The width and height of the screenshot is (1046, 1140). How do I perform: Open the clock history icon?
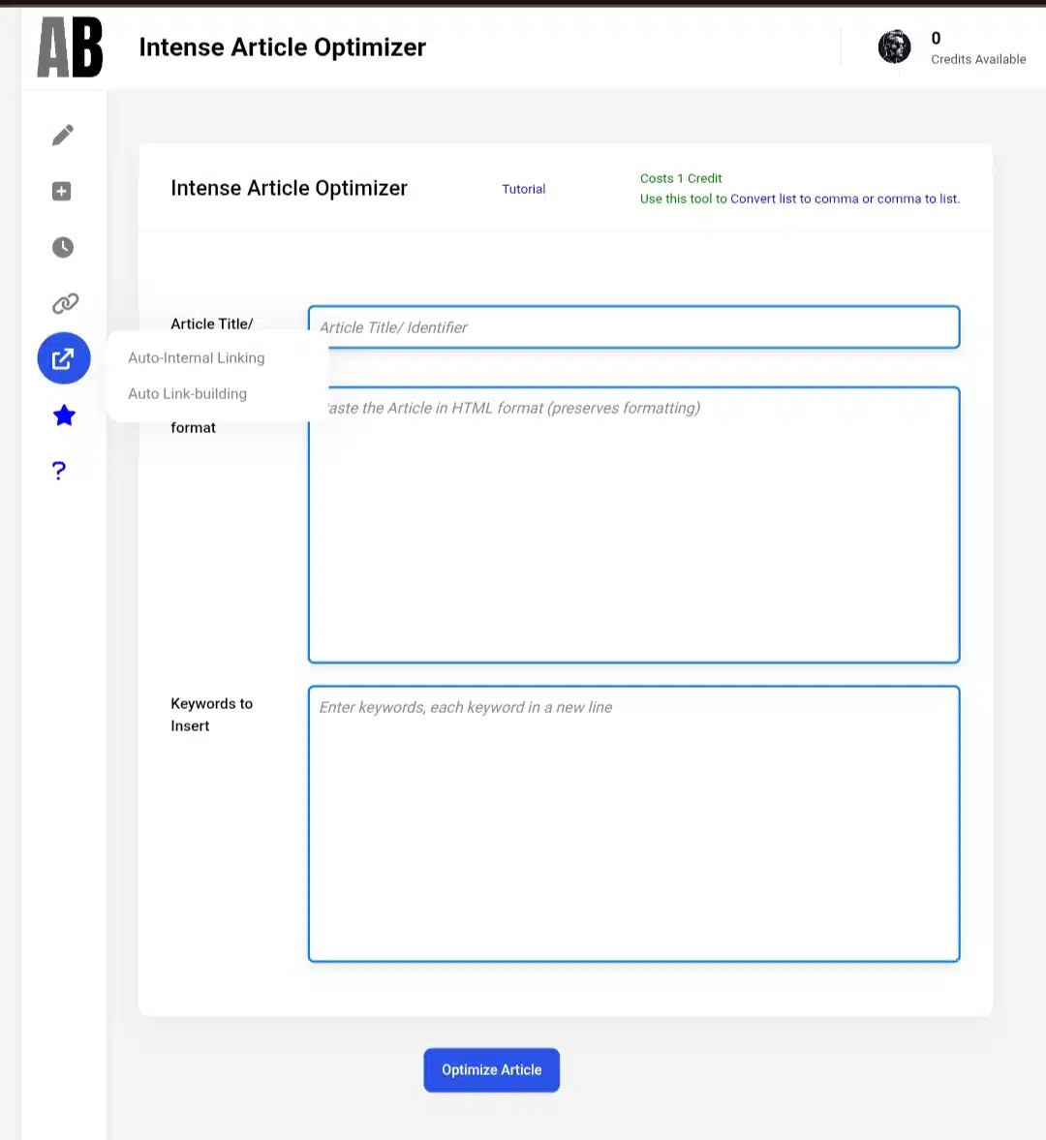[x=63, y=247]
